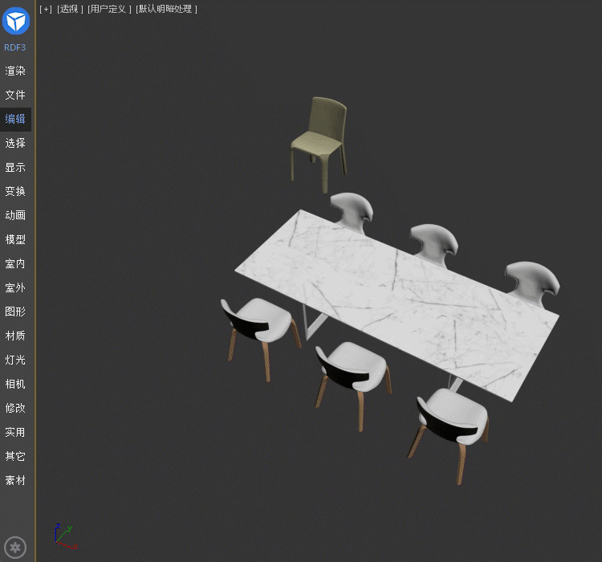Open the 相机 menu

(x=15, y=384)
